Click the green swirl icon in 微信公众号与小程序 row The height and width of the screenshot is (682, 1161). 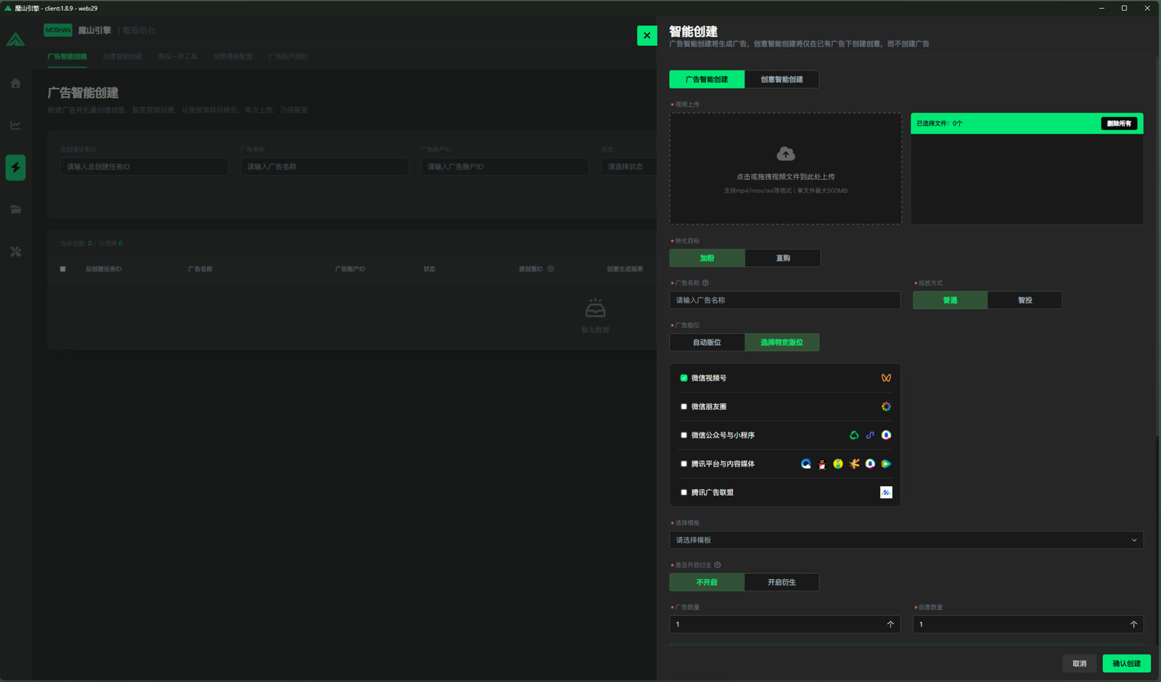[x=854, y=435]
